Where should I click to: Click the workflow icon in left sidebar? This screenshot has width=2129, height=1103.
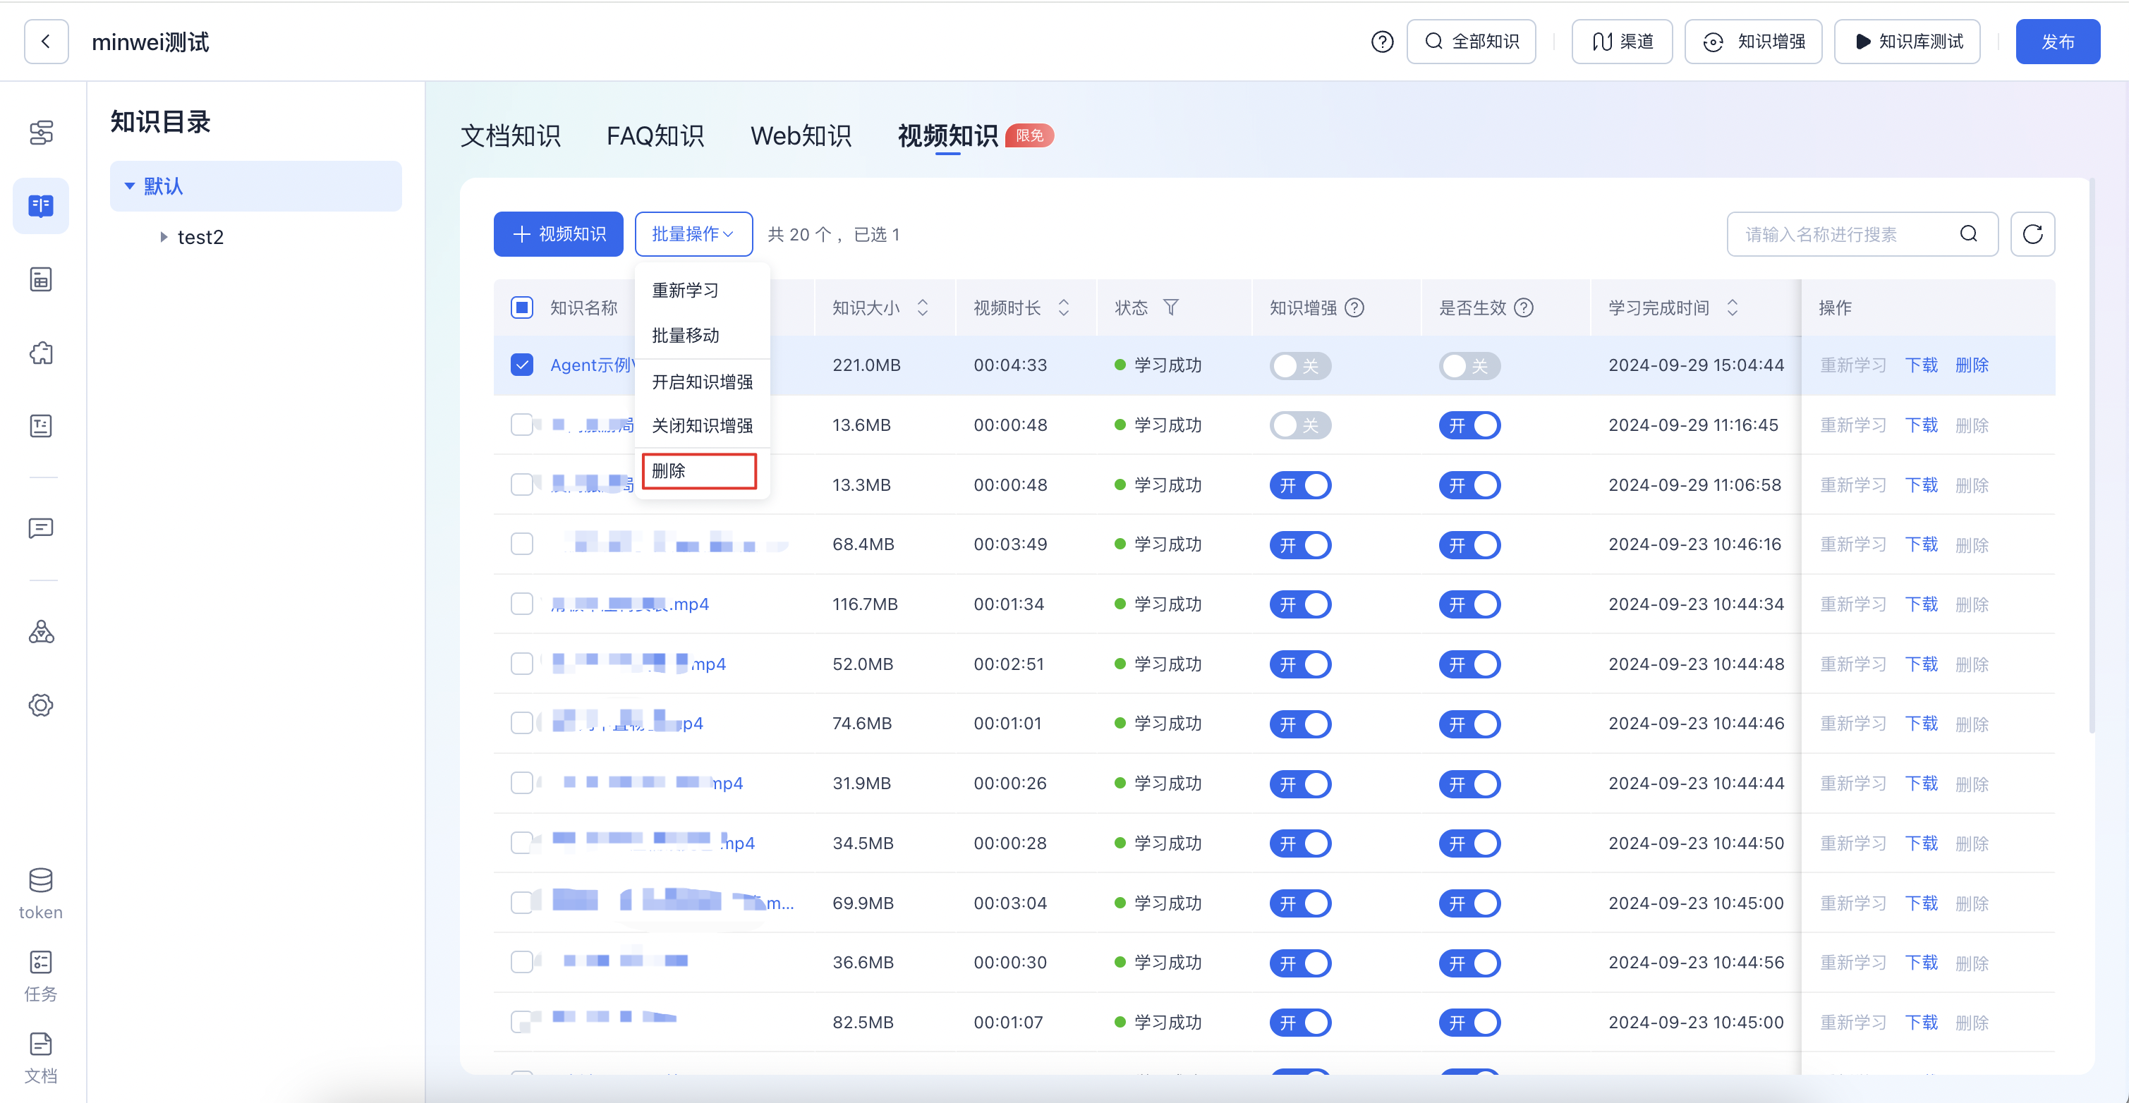point(40,132)
